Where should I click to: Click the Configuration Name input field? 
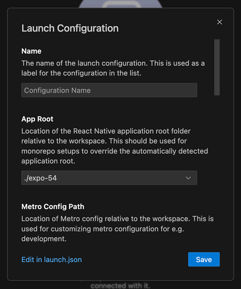click(x=109, y=90)
